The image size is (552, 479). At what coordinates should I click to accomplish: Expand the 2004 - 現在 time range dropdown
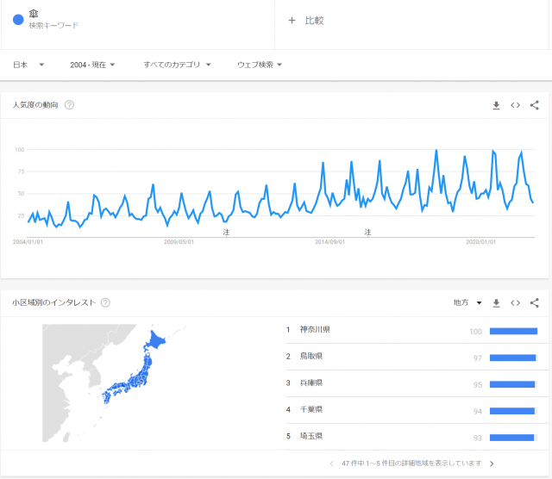pyautogui.click(x=93, y=65)
